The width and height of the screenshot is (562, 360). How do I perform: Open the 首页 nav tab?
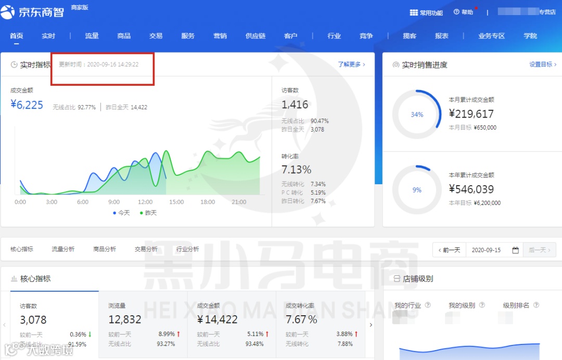click(x=17, y=36)
